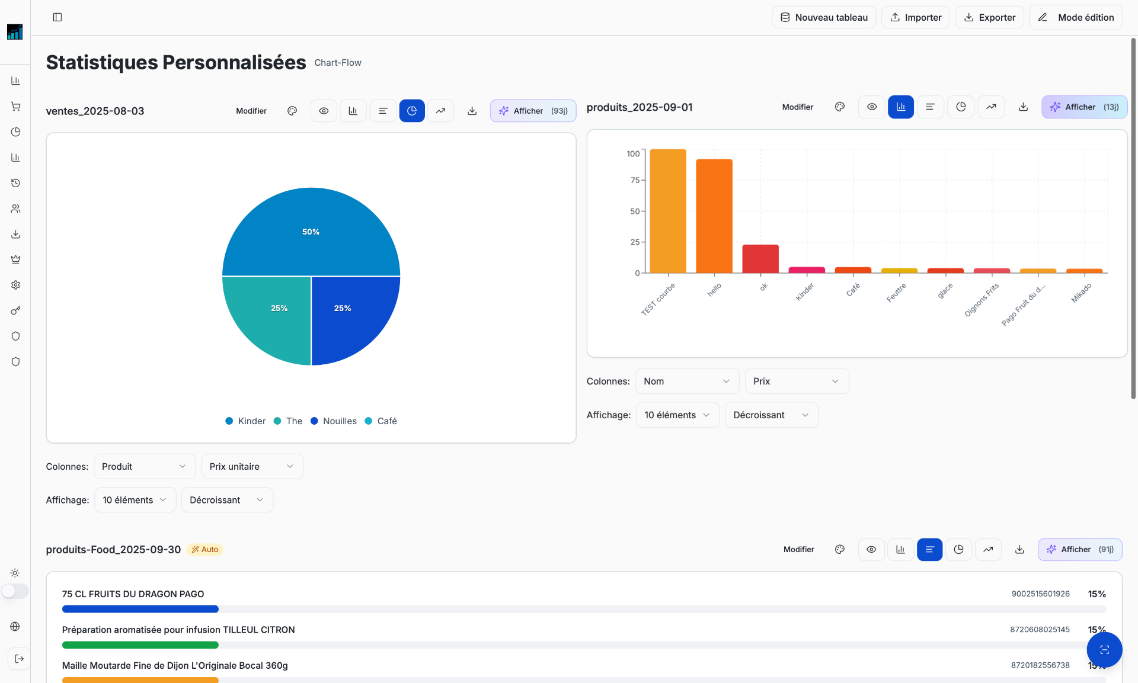Select line trend view for produits-Food chart
Viewport: 1138px width, 683px height.
(988, 550)
